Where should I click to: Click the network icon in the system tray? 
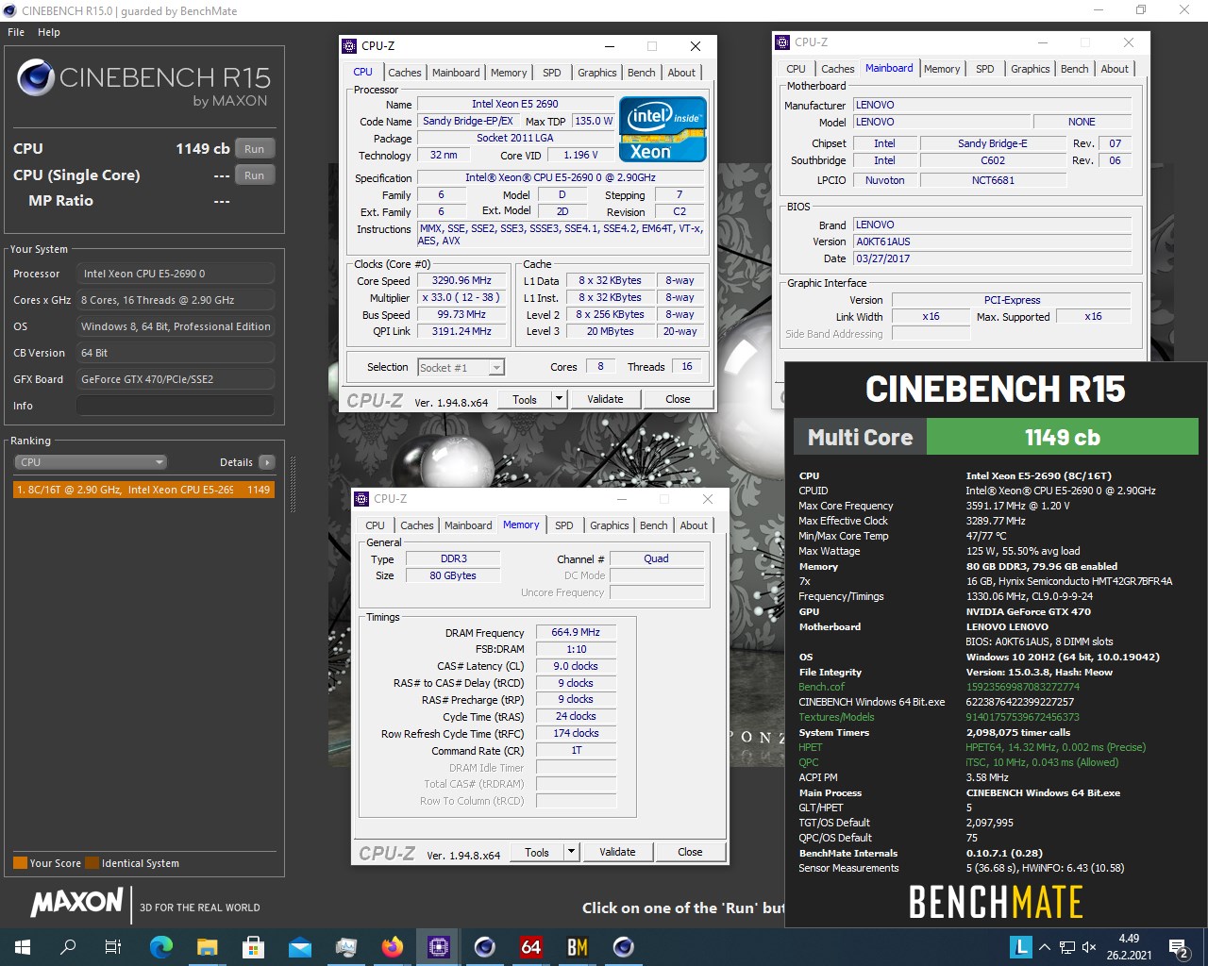[1067, 947]
